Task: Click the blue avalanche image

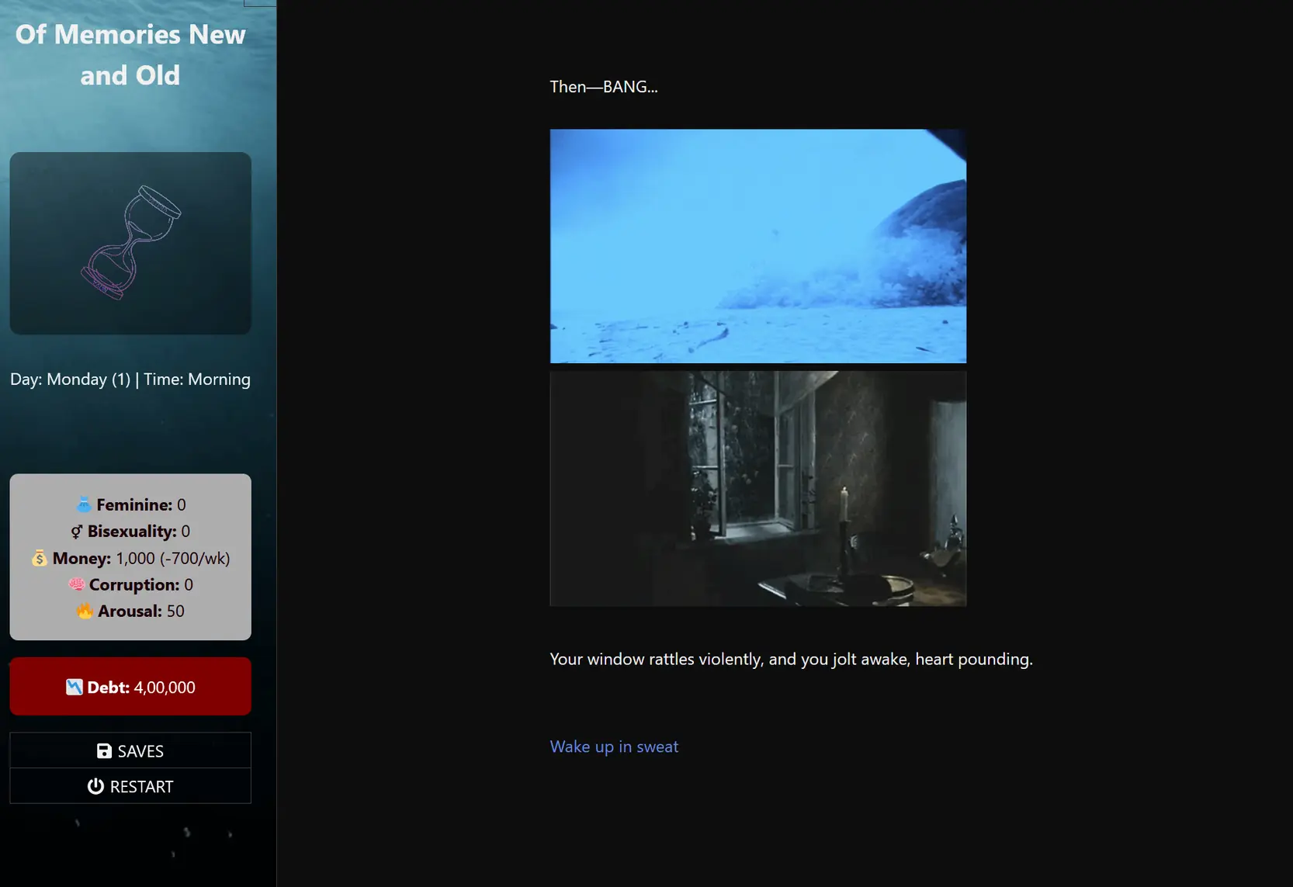Action: [x=757, y=246]
